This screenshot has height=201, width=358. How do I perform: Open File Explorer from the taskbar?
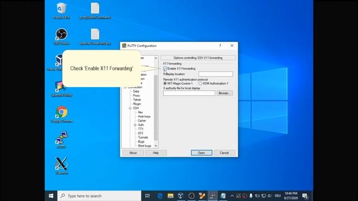pyautogui.click(x=170, y=196)
